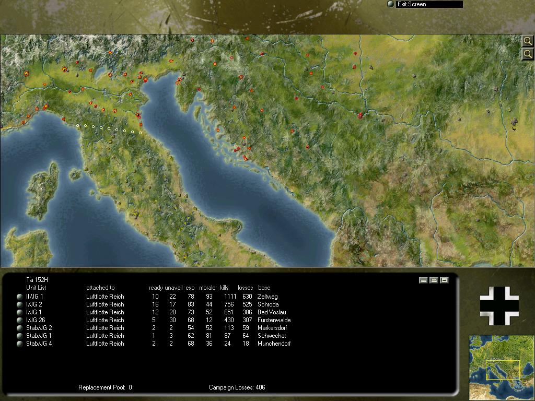Click the Exit Screen button
The image size is (535, 401).
click(x=429, y=4)
